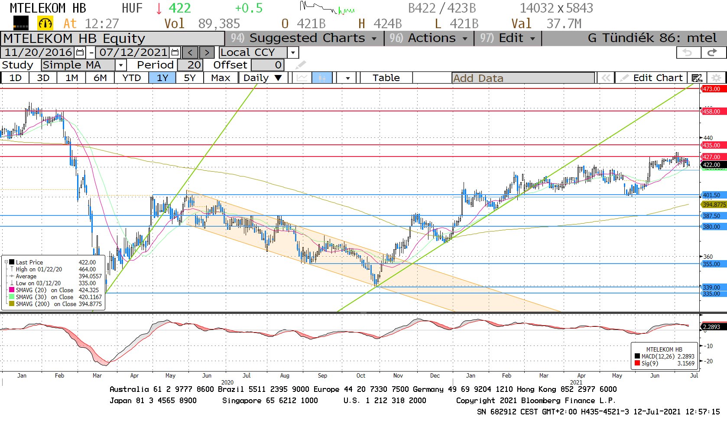Open the Daily periodicity dropdown
Image resolution: width=727 pixels, height=427 pixels.
[x=263, y=78]
